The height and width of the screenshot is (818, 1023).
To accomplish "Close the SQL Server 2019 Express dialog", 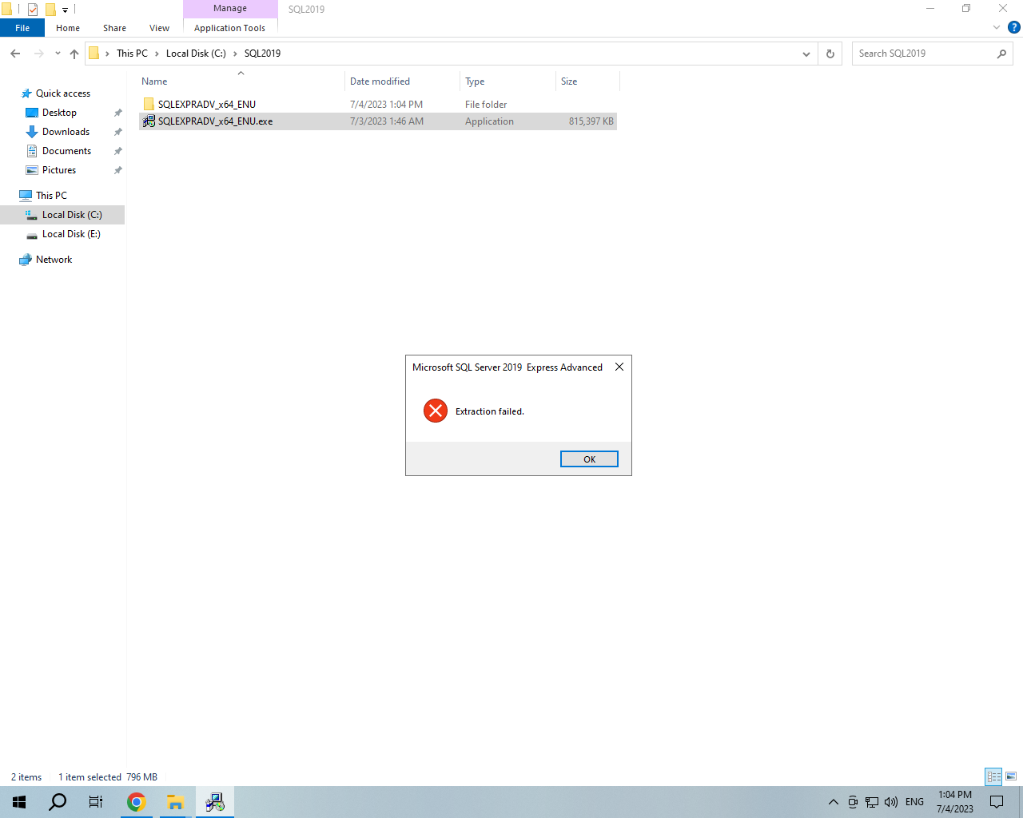I will [x=619, y=367].
